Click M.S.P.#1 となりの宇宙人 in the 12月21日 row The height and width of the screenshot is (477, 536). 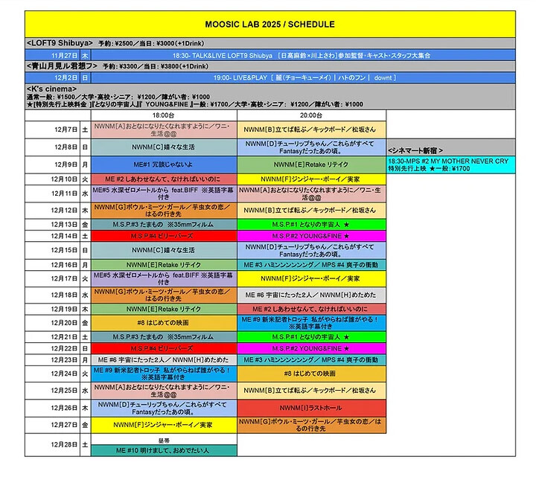(311, 337)
